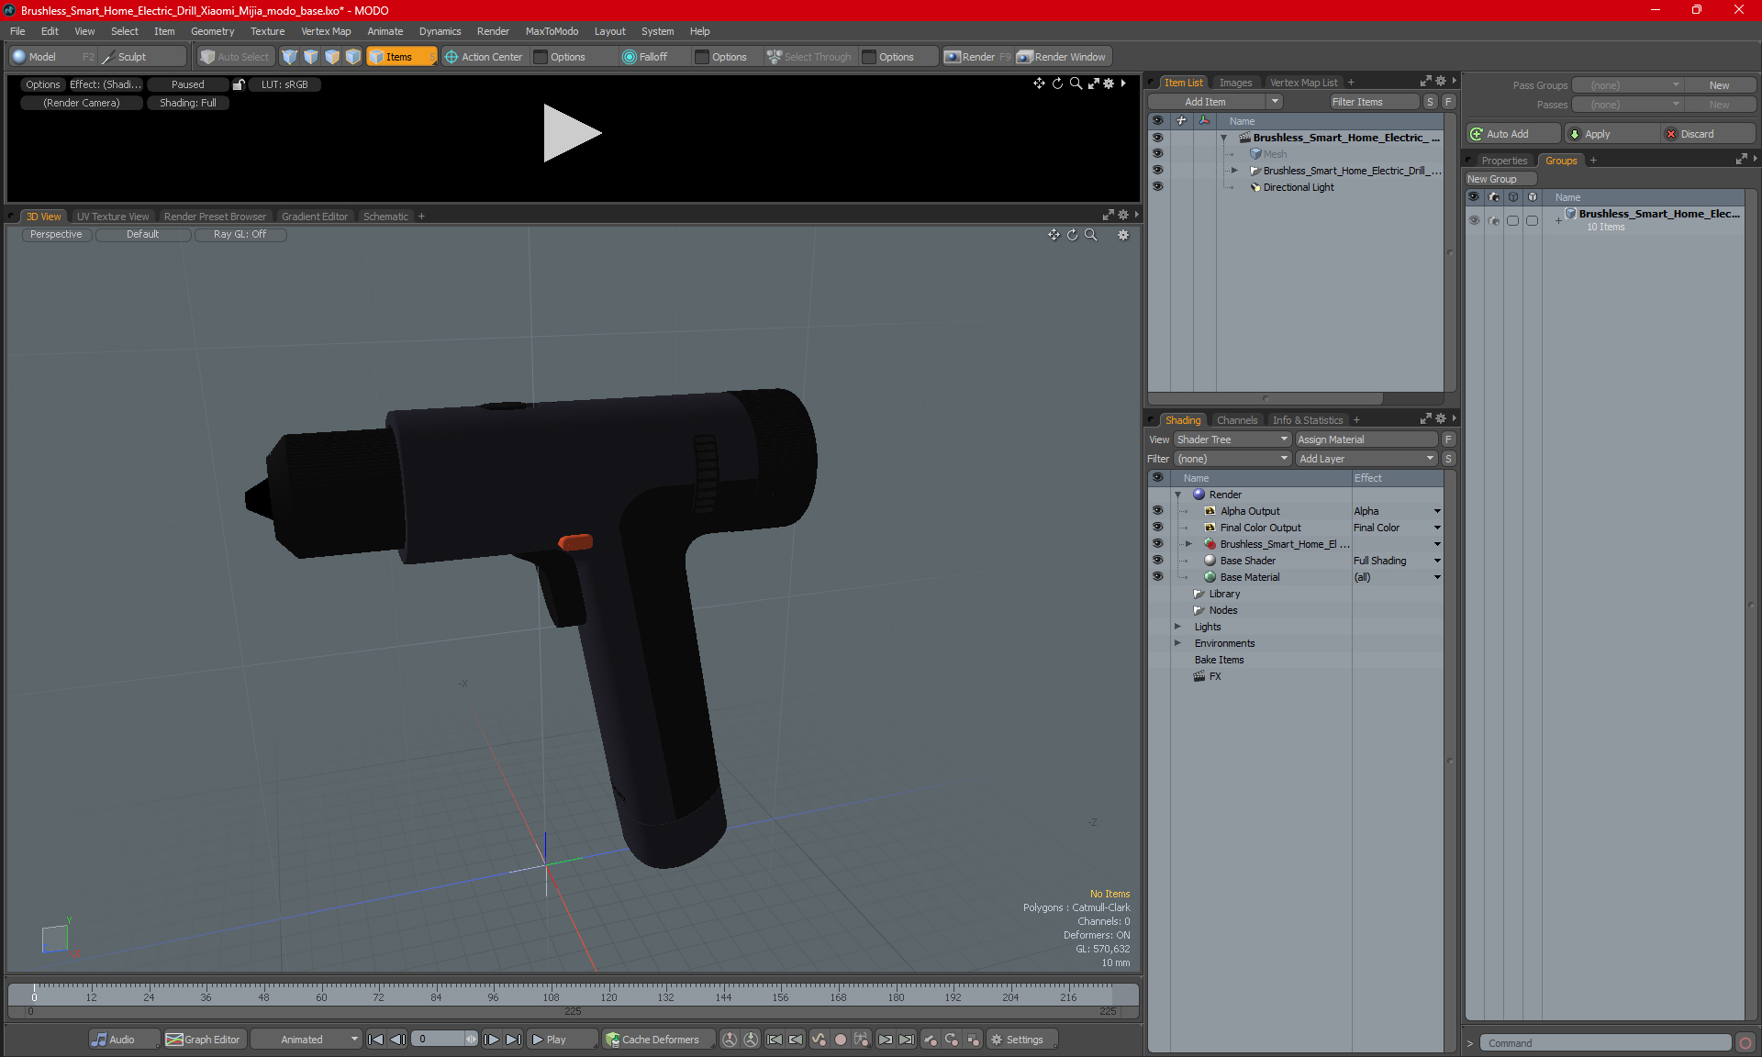Image resolution: width=1762 pixels, height=1057 pixels.
Task: Click the Sculpt mode icon
Action: [108, 57]
